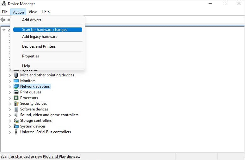245x160 pixels.
Task: Click the Print queues printer icon
Action: [x=16, y=92]
